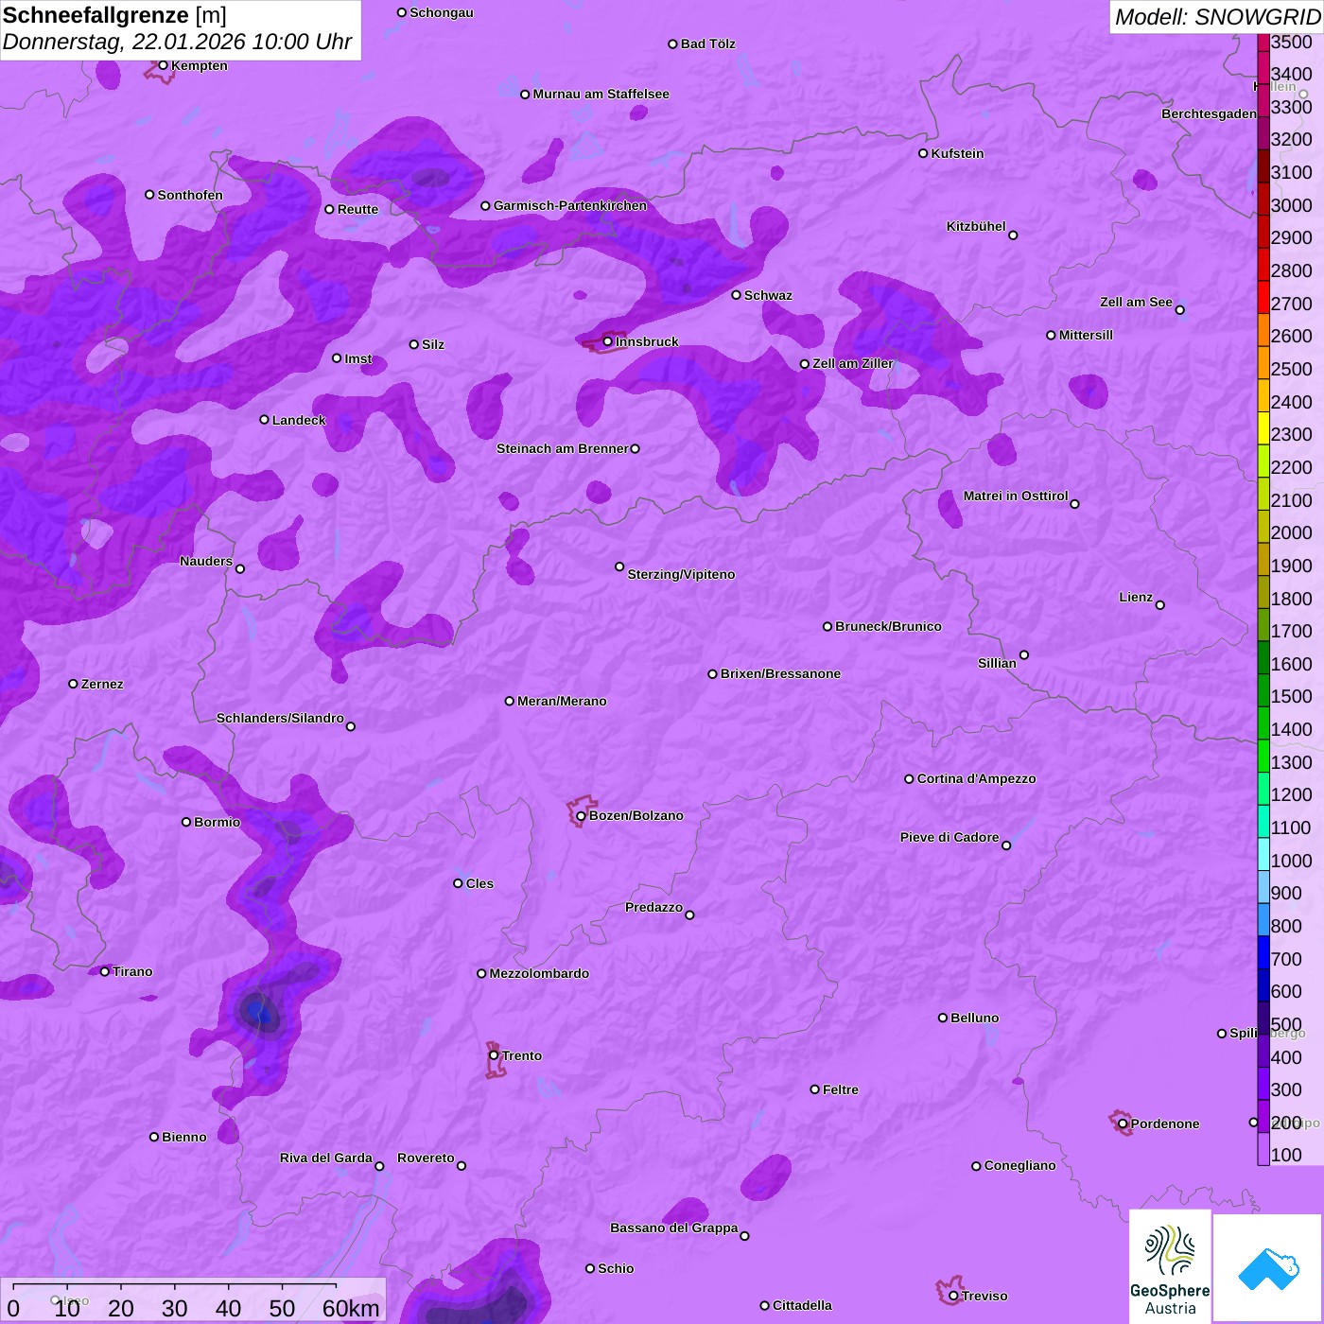Screen dimensions: 1324x1324
Task: Click the 60km scale bar label
Action: [x=351, y=1308]
